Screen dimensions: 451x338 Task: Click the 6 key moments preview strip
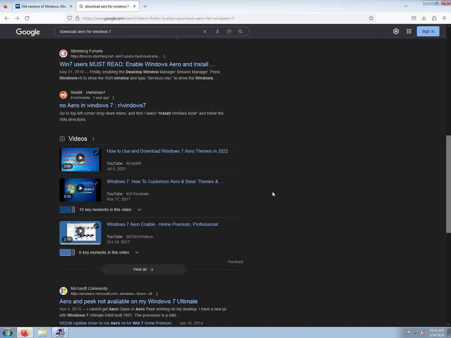pos(67,252)
